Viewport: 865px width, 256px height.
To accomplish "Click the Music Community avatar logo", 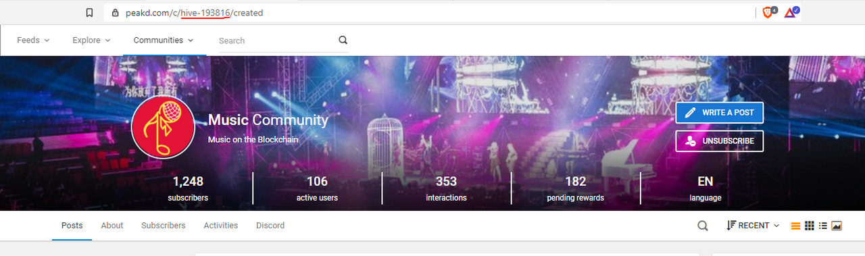I will coord(163,126).
